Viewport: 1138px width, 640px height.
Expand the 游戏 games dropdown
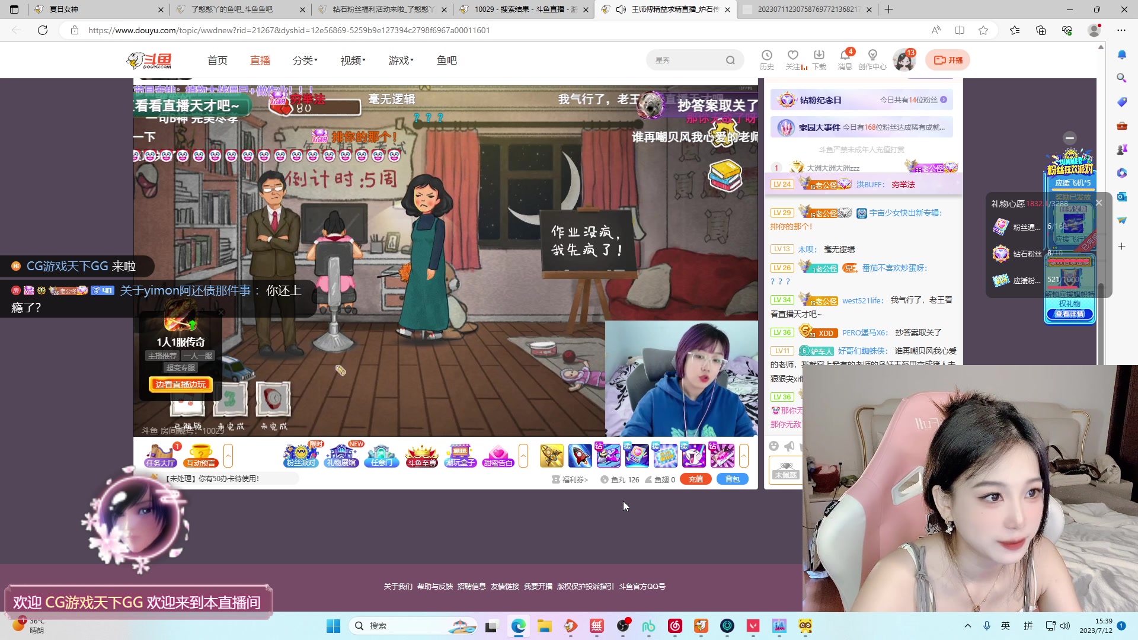click(x=401, y=60)
